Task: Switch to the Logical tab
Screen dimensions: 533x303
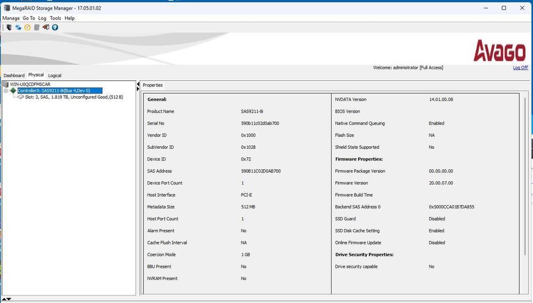Action: coord(55,75)
